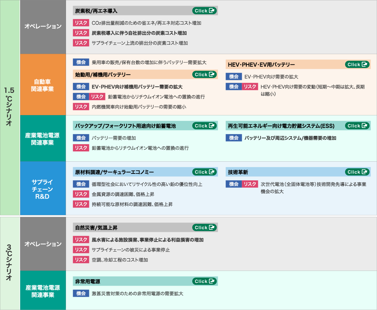
Task: Click 機会 tag beside バッテリー需要の増加
Action: 81,138
